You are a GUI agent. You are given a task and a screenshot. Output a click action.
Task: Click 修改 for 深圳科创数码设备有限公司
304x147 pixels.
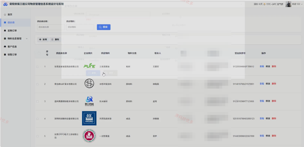point(268,118)
